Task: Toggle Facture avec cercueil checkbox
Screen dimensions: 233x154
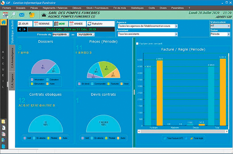Action: coord(137,43)
